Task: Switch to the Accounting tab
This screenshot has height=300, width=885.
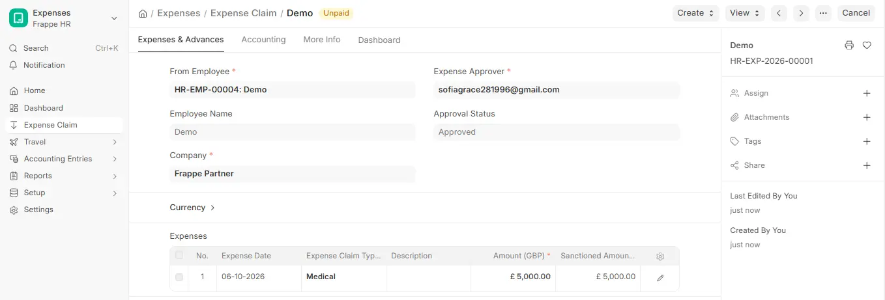Action: pyautogui.click(x=263, y=40)
